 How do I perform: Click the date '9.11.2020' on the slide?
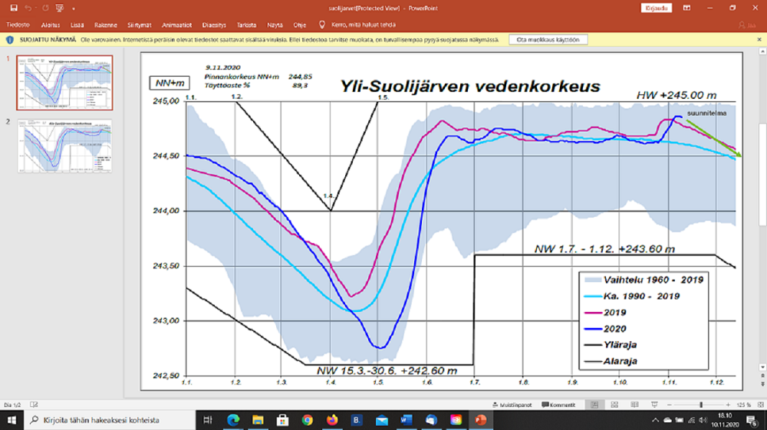222,67
